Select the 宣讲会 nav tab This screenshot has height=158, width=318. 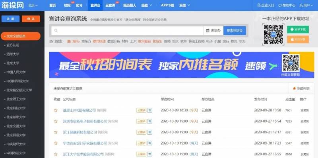[95, 6]
